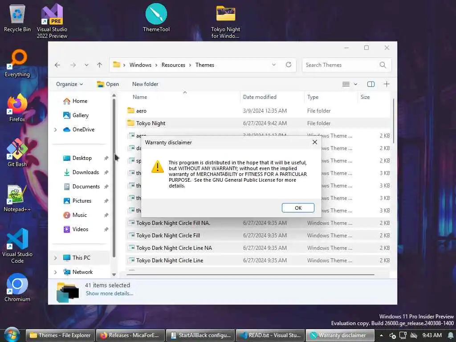Screen dimensions: 456x342
Task: Create a New folder
Action: pos(145,84)
